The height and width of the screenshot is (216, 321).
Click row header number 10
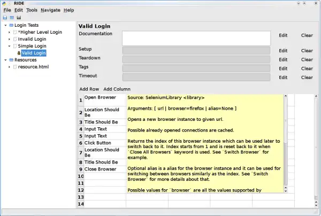pos(81,176)
